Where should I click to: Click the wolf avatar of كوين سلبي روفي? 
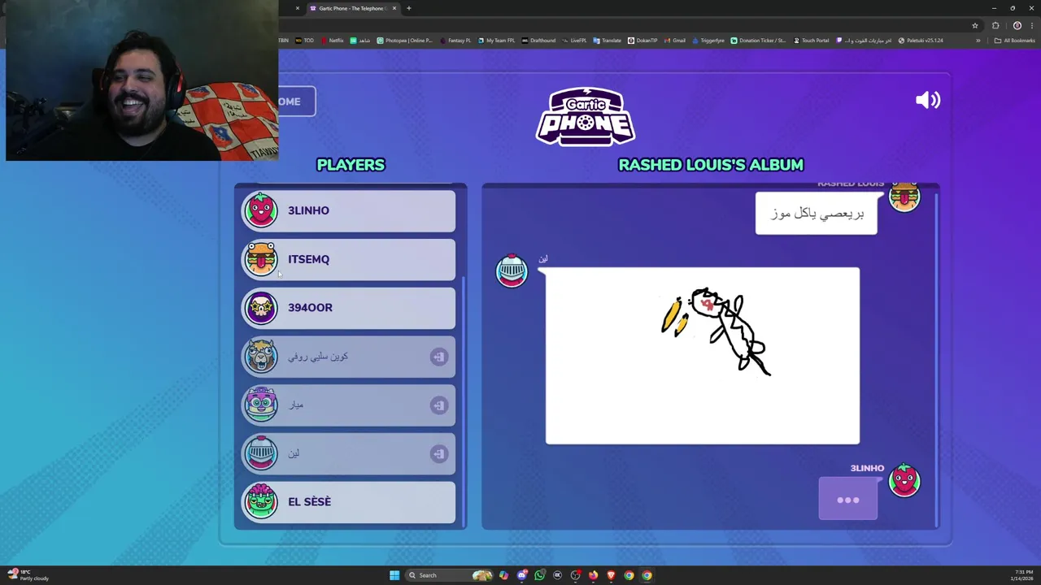point(261,356)
